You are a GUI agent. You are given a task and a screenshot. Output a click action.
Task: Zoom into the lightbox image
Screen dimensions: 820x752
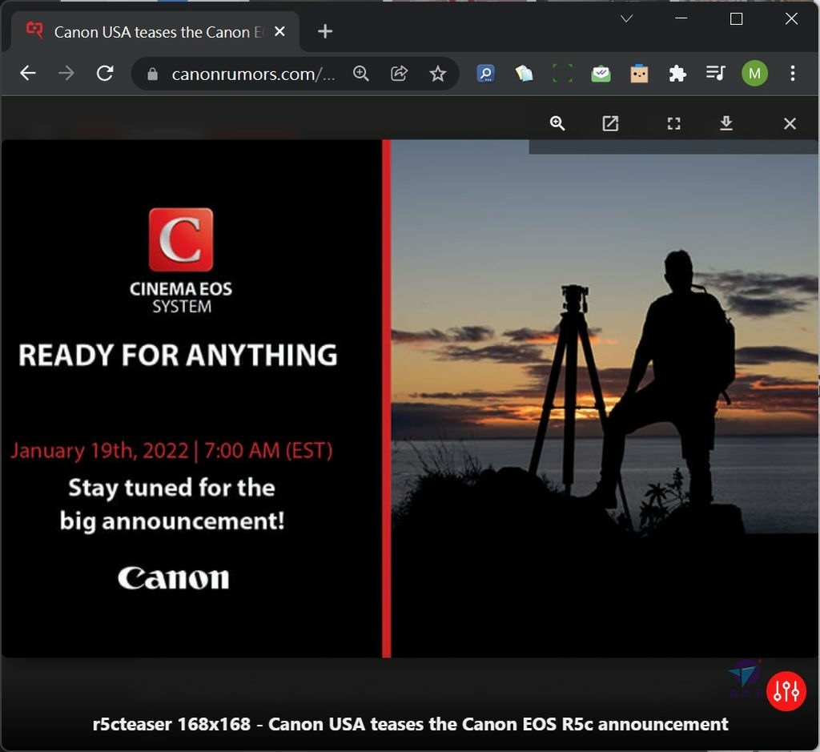pos(557,123)
